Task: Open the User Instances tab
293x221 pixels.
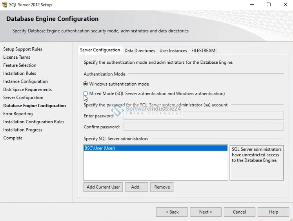Action: [x=173, y=50]
